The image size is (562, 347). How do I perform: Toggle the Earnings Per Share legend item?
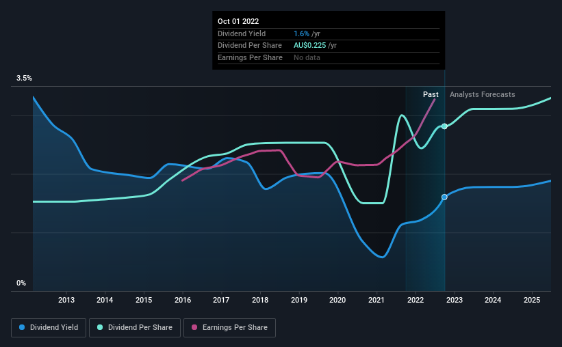pyautogui.click(x=231, y=328)
